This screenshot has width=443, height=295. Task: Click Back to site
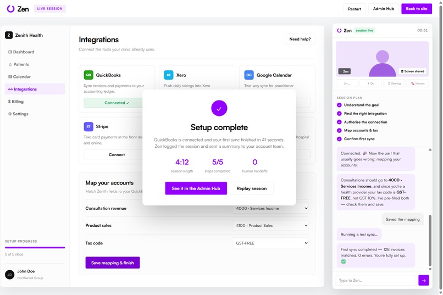pos(417,9)
